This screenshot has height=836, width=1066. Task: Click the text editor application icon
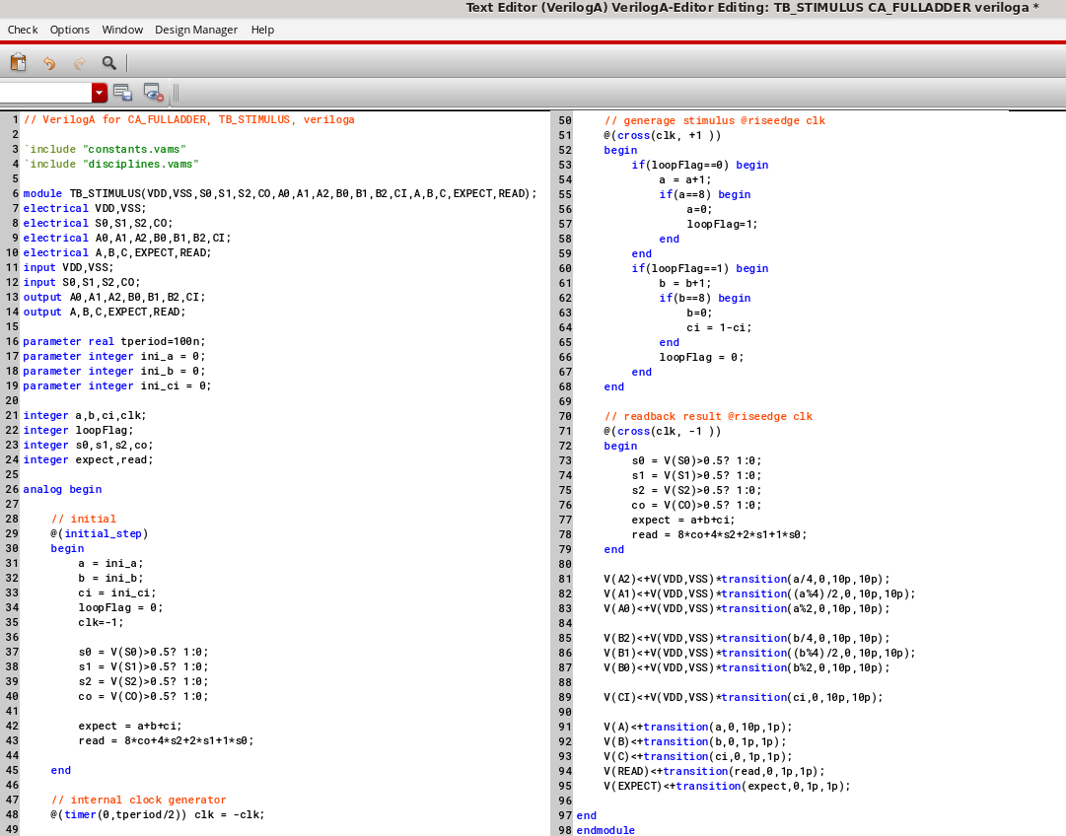pyautogui.click(x=18, y=61)
